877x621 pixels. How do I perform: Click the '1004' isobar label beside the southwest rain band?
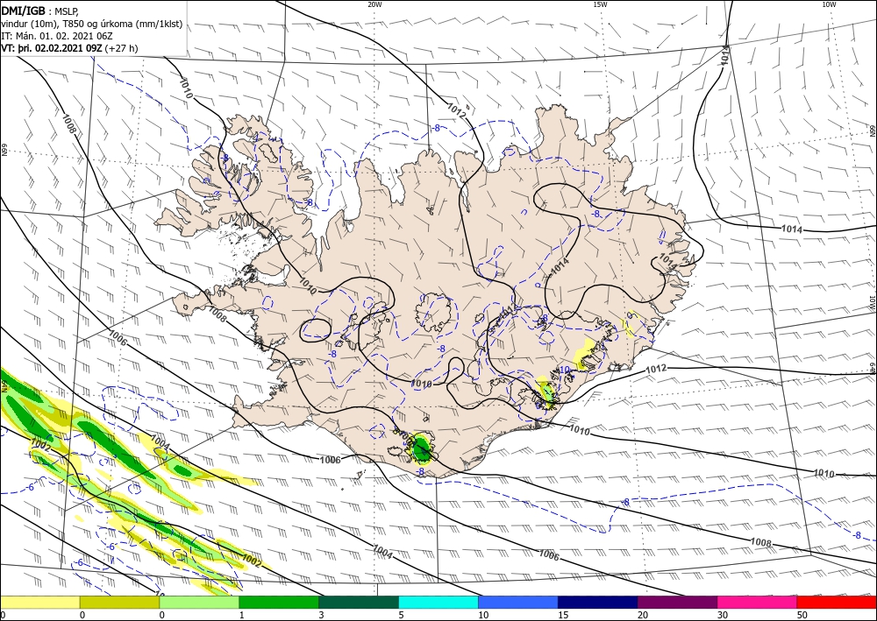(x=160, y=441)
